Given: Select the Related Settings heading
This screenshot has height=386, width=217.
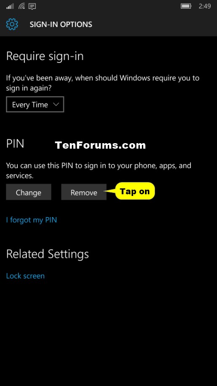Looking at the screenshot, I should click(x=47, y=254).
